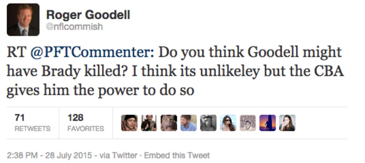Click the 28 July 2015 date
The height and width of the screenshot is (163, 365).
point(68,156)
